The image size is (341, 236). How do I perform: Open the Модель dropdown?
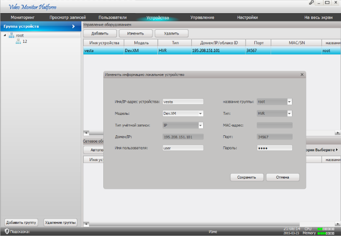[x=200, y=113]
